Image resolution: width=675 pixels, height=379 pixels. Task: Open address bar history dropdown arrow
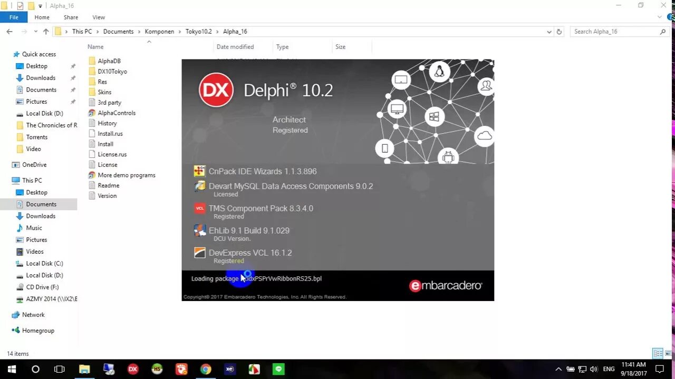(x=550, y=32)
